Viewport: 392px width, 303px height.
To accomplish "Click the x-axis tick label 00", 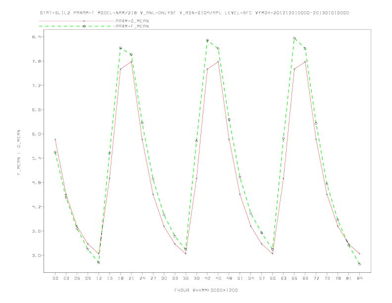I will click(55, 278).
